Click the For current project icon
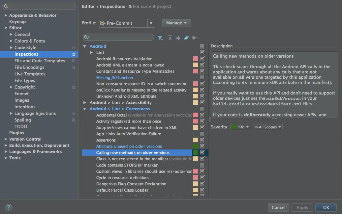Screen dimensions: 342x214 (x=130, y=7)
